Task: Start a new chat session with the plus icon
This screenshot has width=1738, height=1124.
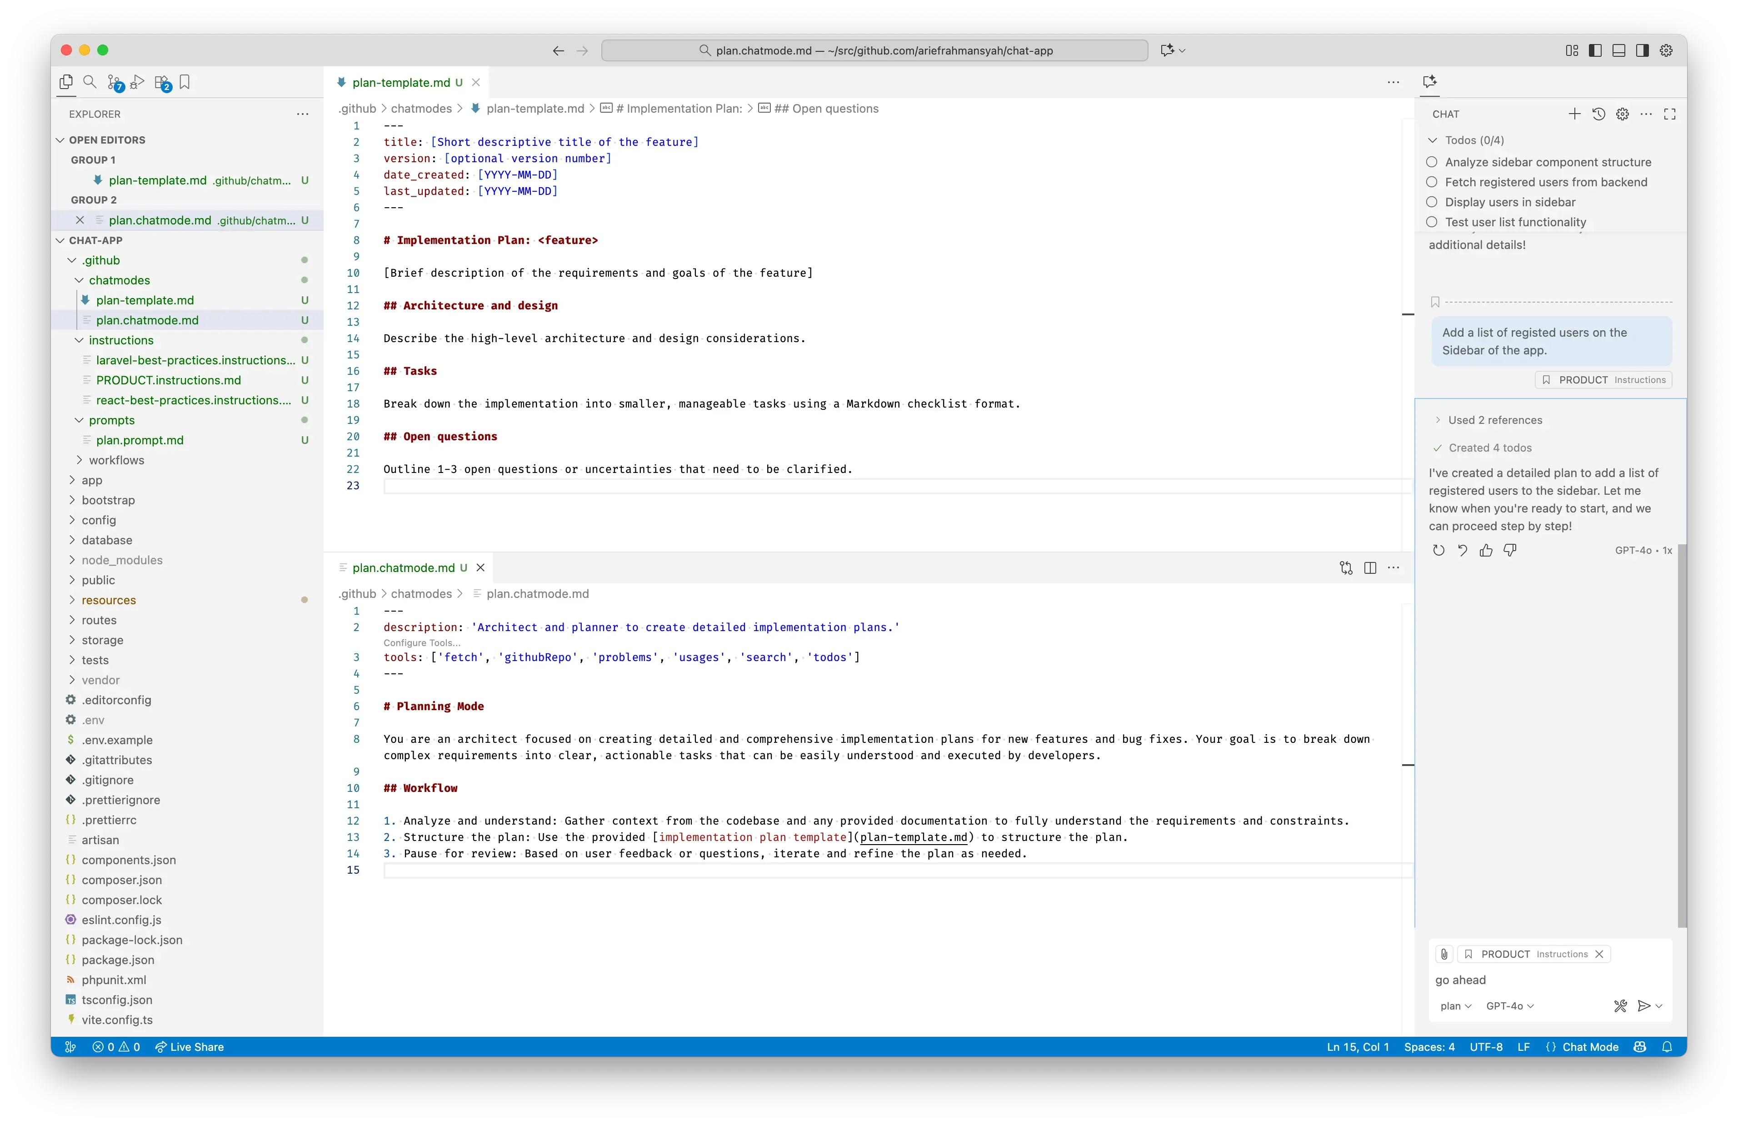Action: click(x=1574, y=114)
